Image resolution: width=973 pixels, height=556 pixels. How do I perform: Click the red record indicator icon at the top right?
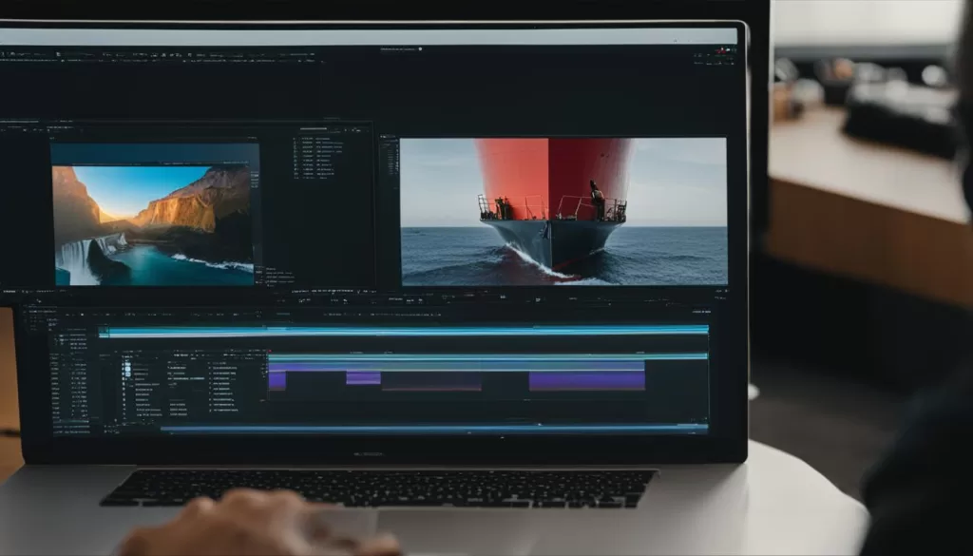(720, 49)
